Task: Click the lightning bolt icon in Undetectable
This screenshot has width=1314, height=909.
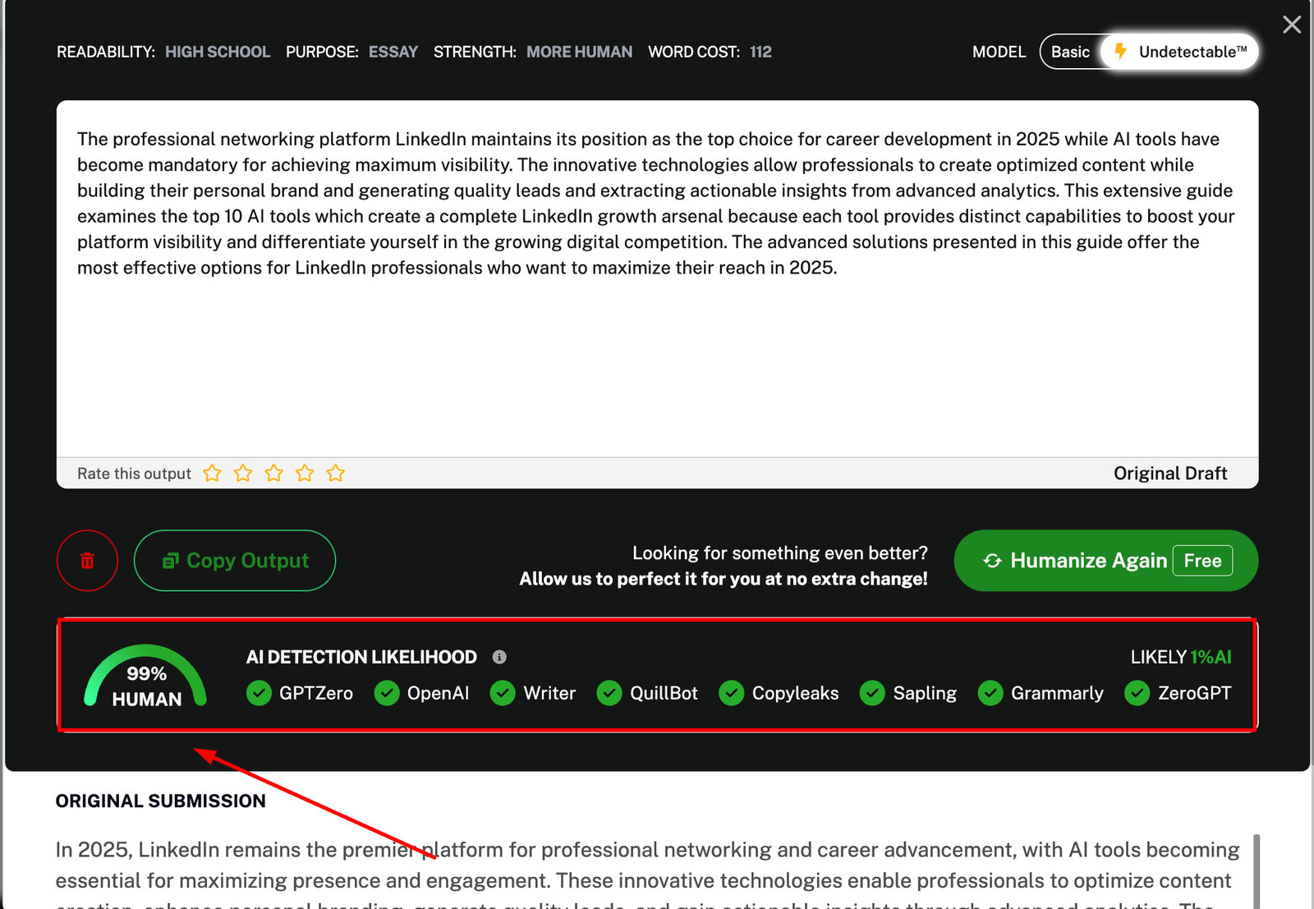Action: pos(1120,51)
